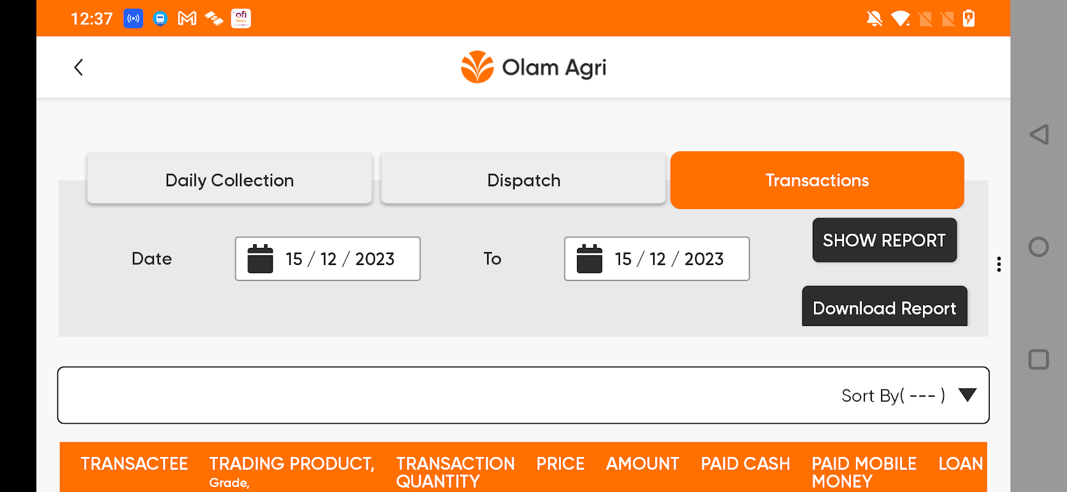This screenshot has height=492, width=1067.
Task: Expand the Sort By dropdown arrow
Action: (967, 395)
